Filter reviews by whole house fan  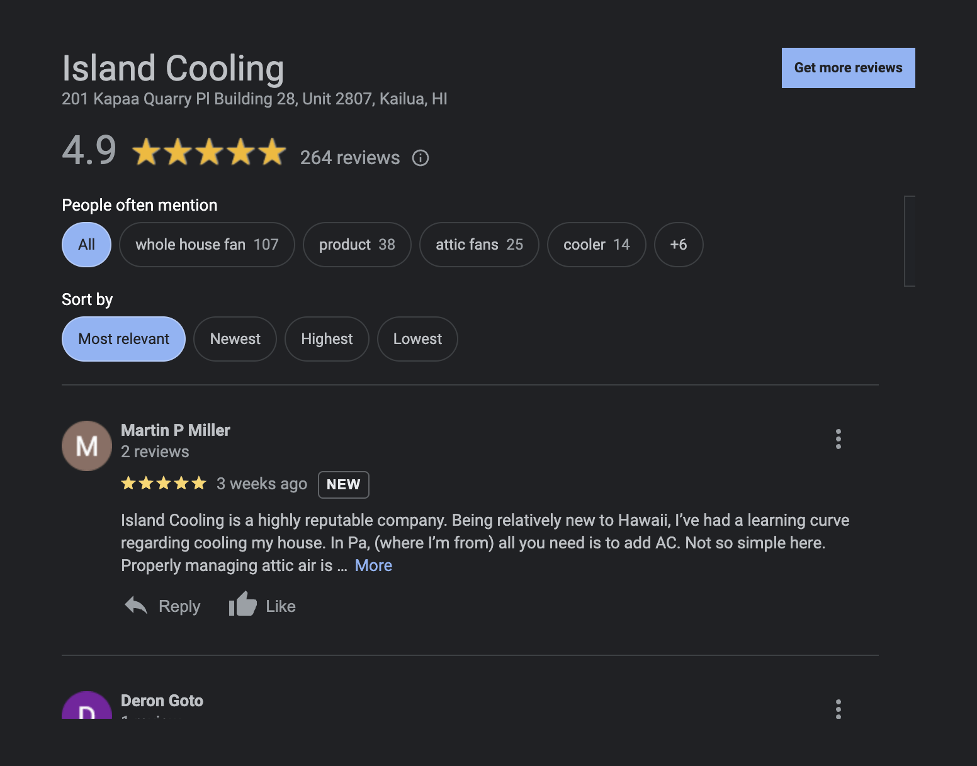coord(207,245)
